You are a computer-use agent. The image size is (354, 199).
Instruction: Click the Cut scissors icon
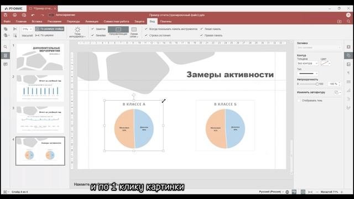15,29
